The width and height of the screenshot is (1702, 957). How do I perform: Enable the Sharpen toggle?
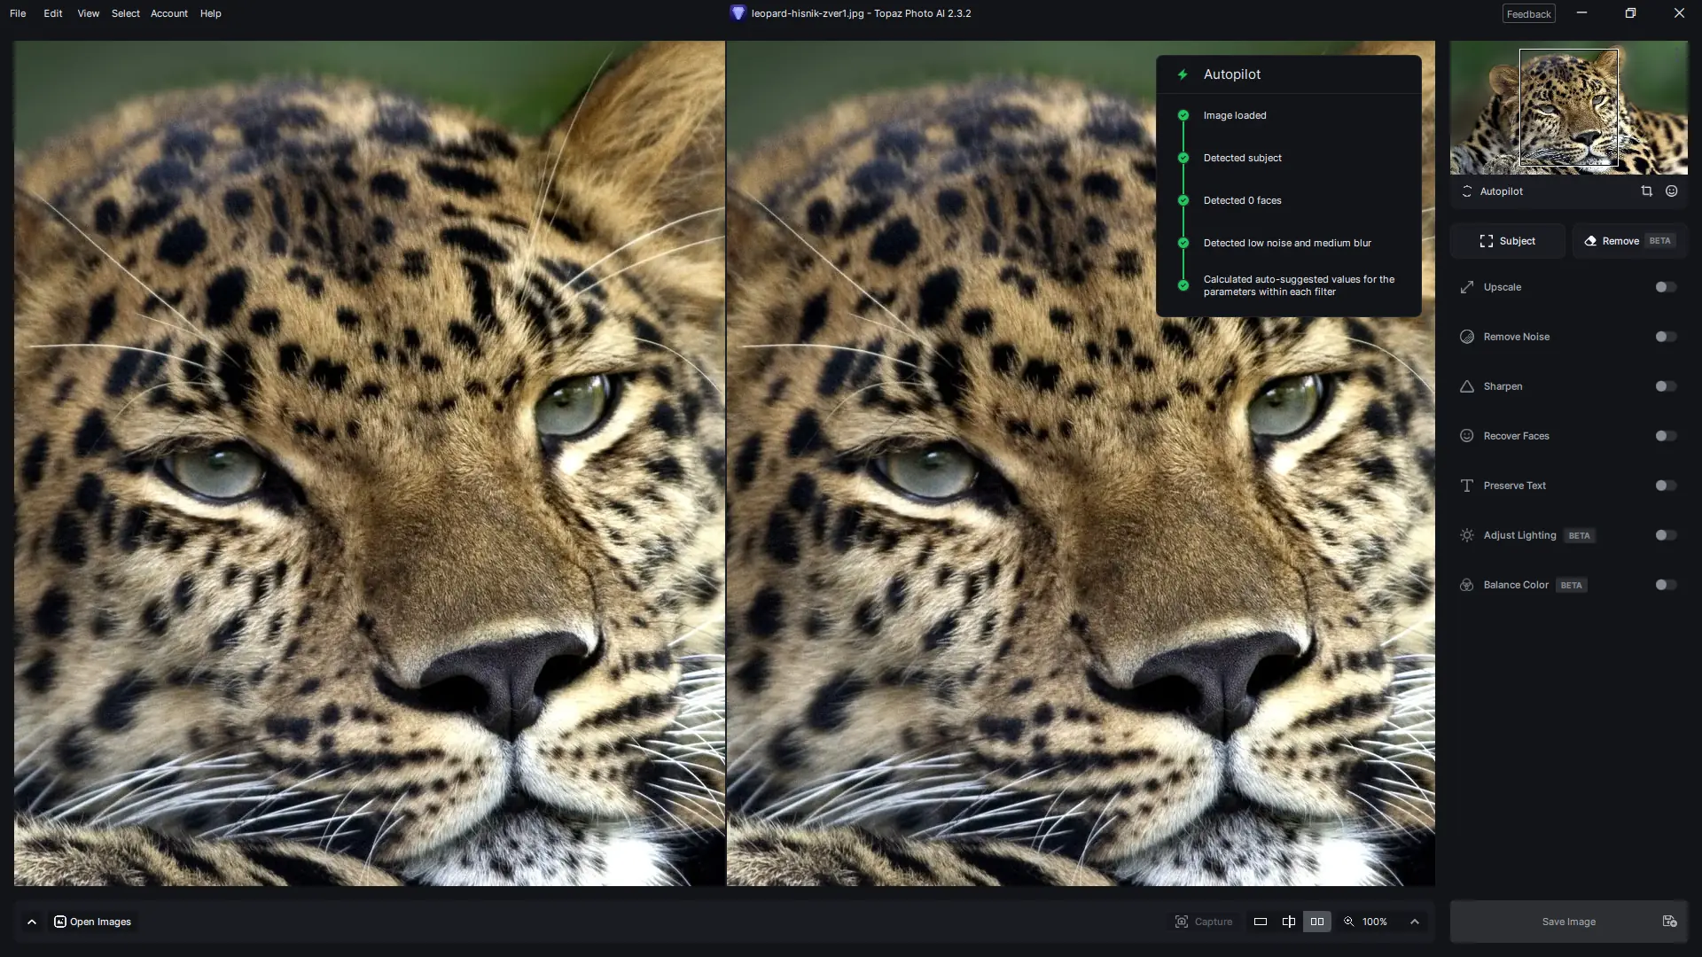point(1666,386)
